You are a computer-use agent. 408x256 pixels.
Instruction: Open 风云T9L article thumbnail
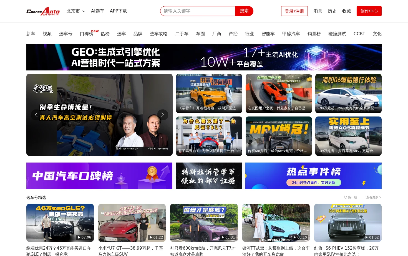209,136
